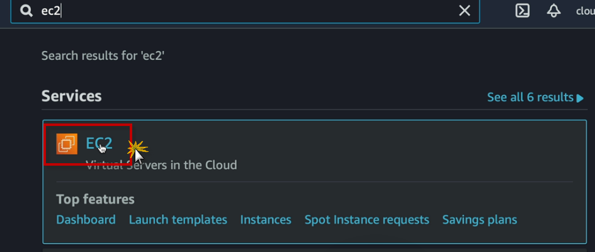Image resolution: width=595 pixels, height=252 pixels.
Task: Click the orange EC2 service icon
Action: click(x=67, y=144)
